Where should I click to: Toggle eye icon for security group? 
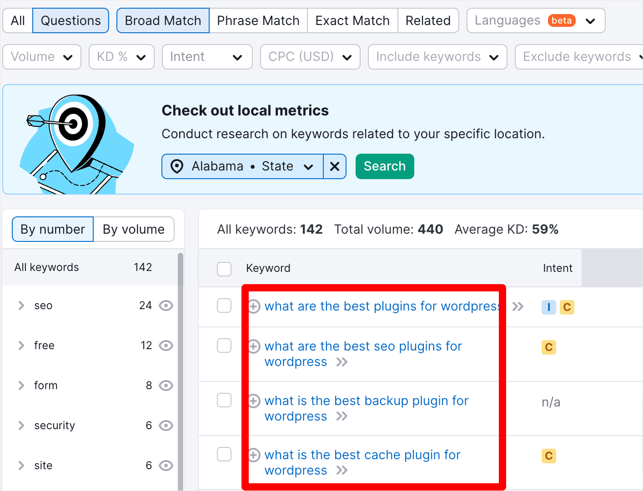pos(166,426)
